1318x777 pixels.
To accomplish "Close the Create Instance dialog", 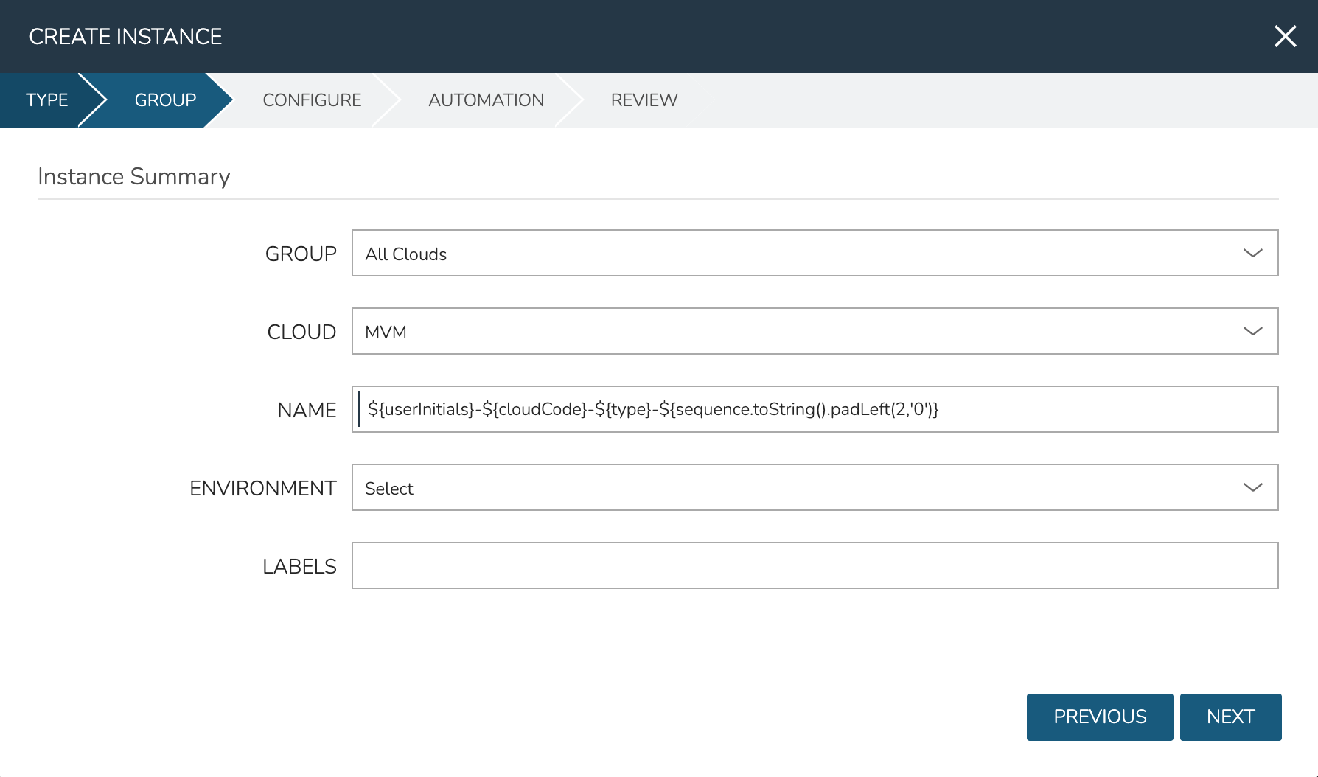I will (x=1285, y=36).
